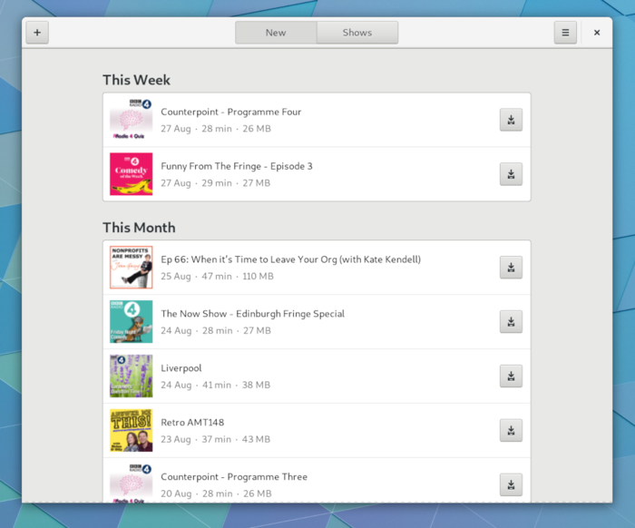Open Friday Night Comedy cover art

(x=132, y=321)
